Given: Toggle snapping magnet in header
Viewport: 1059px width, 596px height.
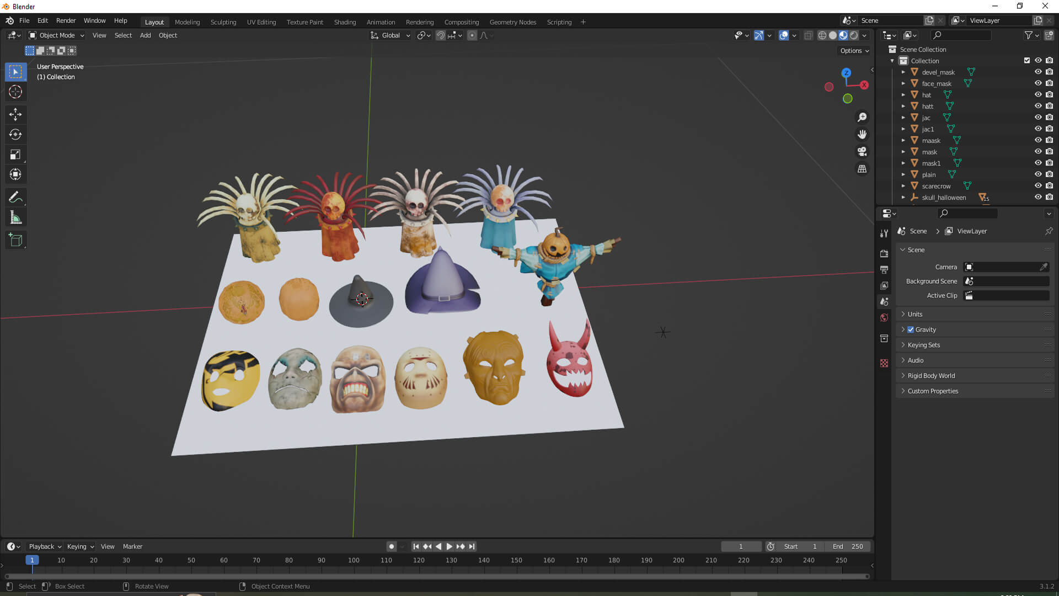Looking at the screenshot, I should click(x=440, y=35).
